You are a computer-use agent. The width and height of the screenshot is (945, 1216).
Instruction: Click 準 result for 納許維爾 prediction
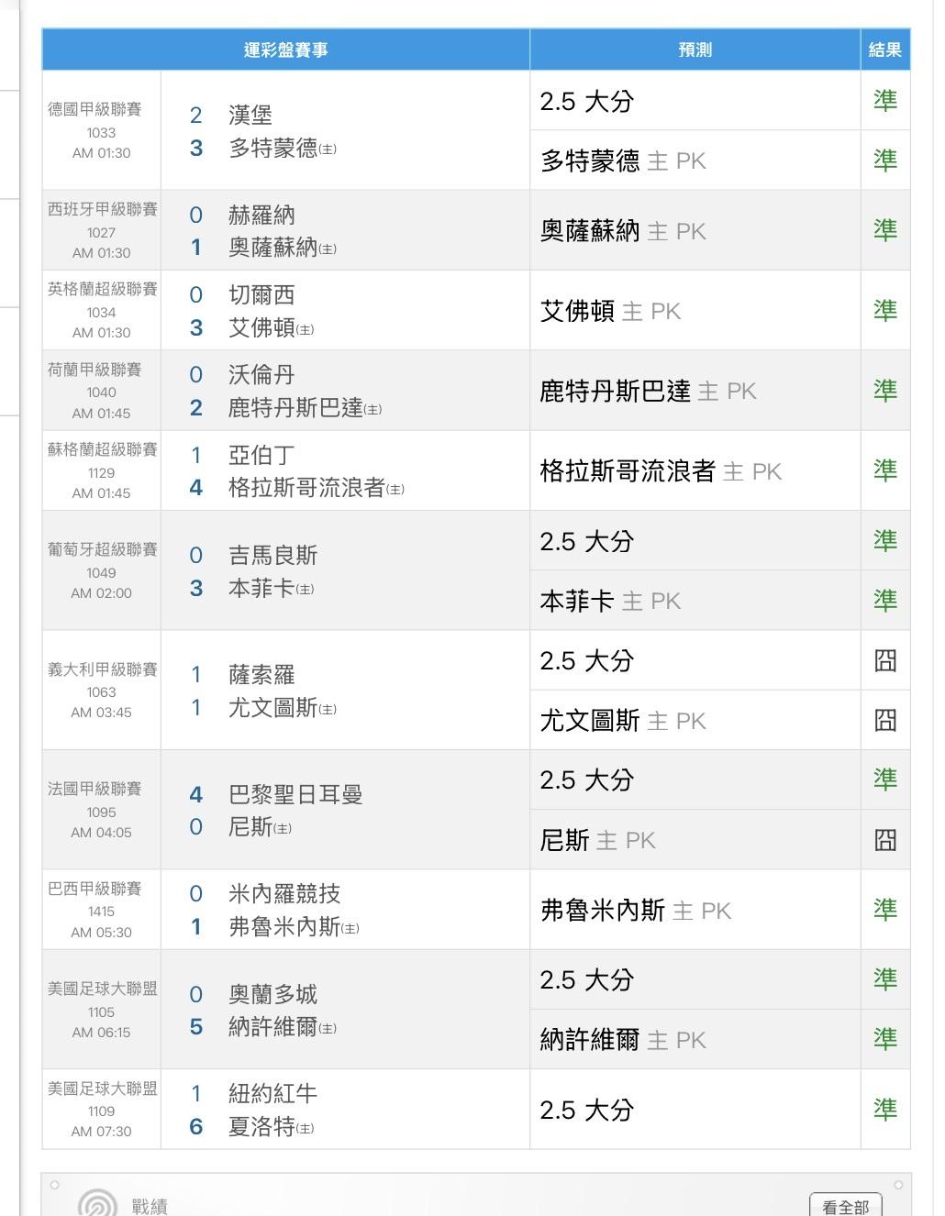(884, 1039)
